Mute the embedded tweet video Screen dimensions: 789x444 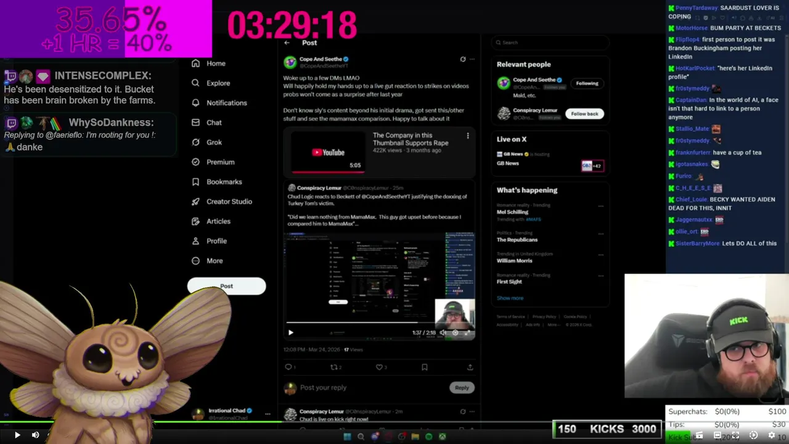click(x=443, y=332)
